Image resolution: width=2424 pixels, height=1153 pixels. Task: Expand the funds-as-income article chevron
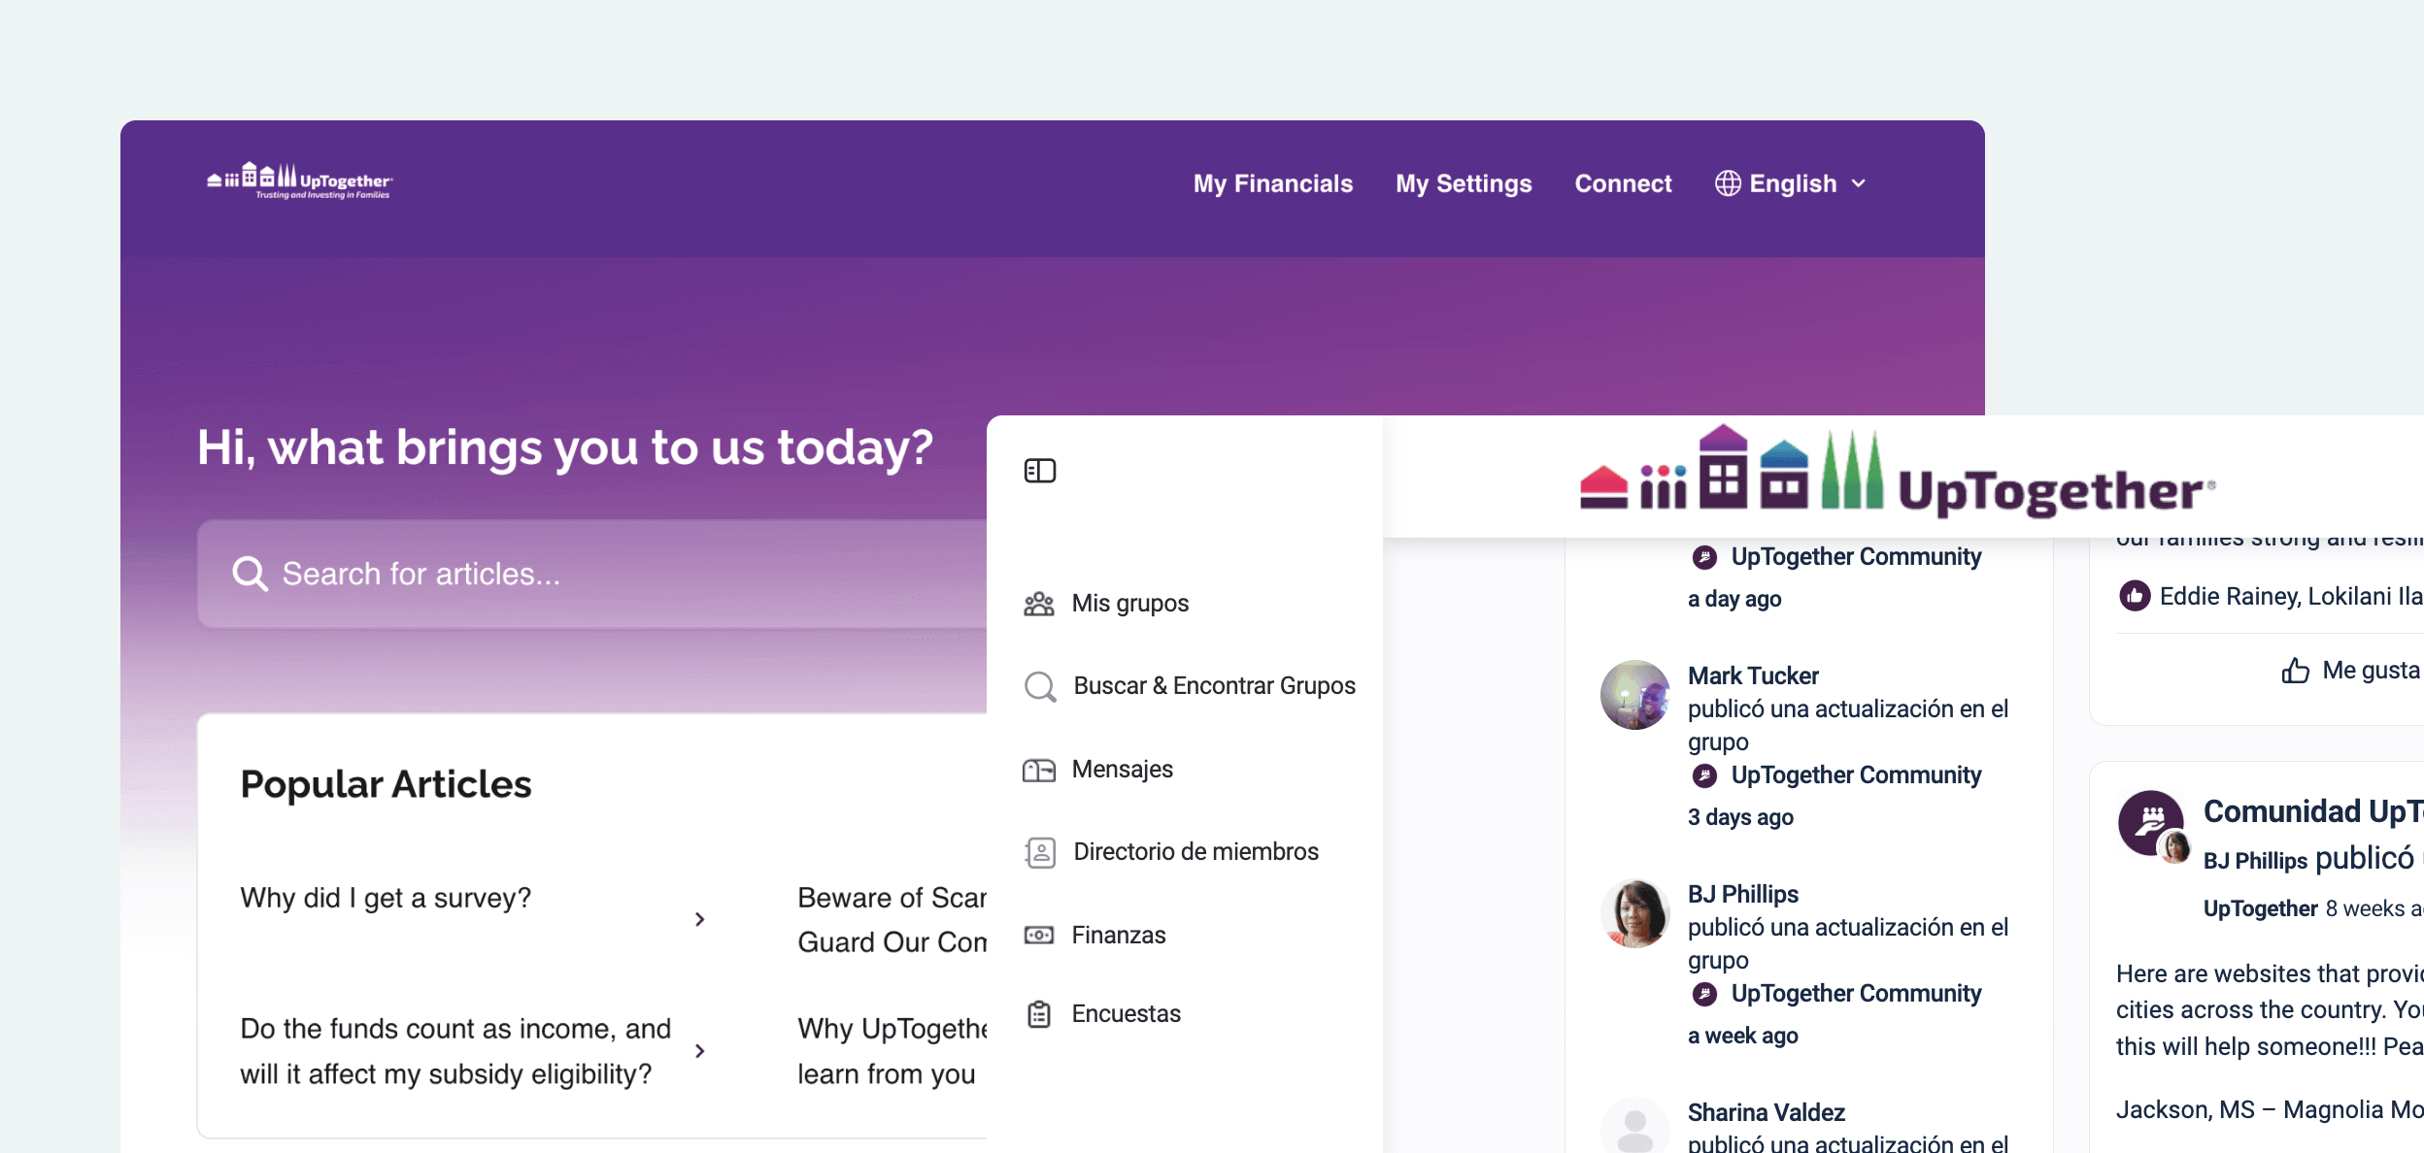701,1051
